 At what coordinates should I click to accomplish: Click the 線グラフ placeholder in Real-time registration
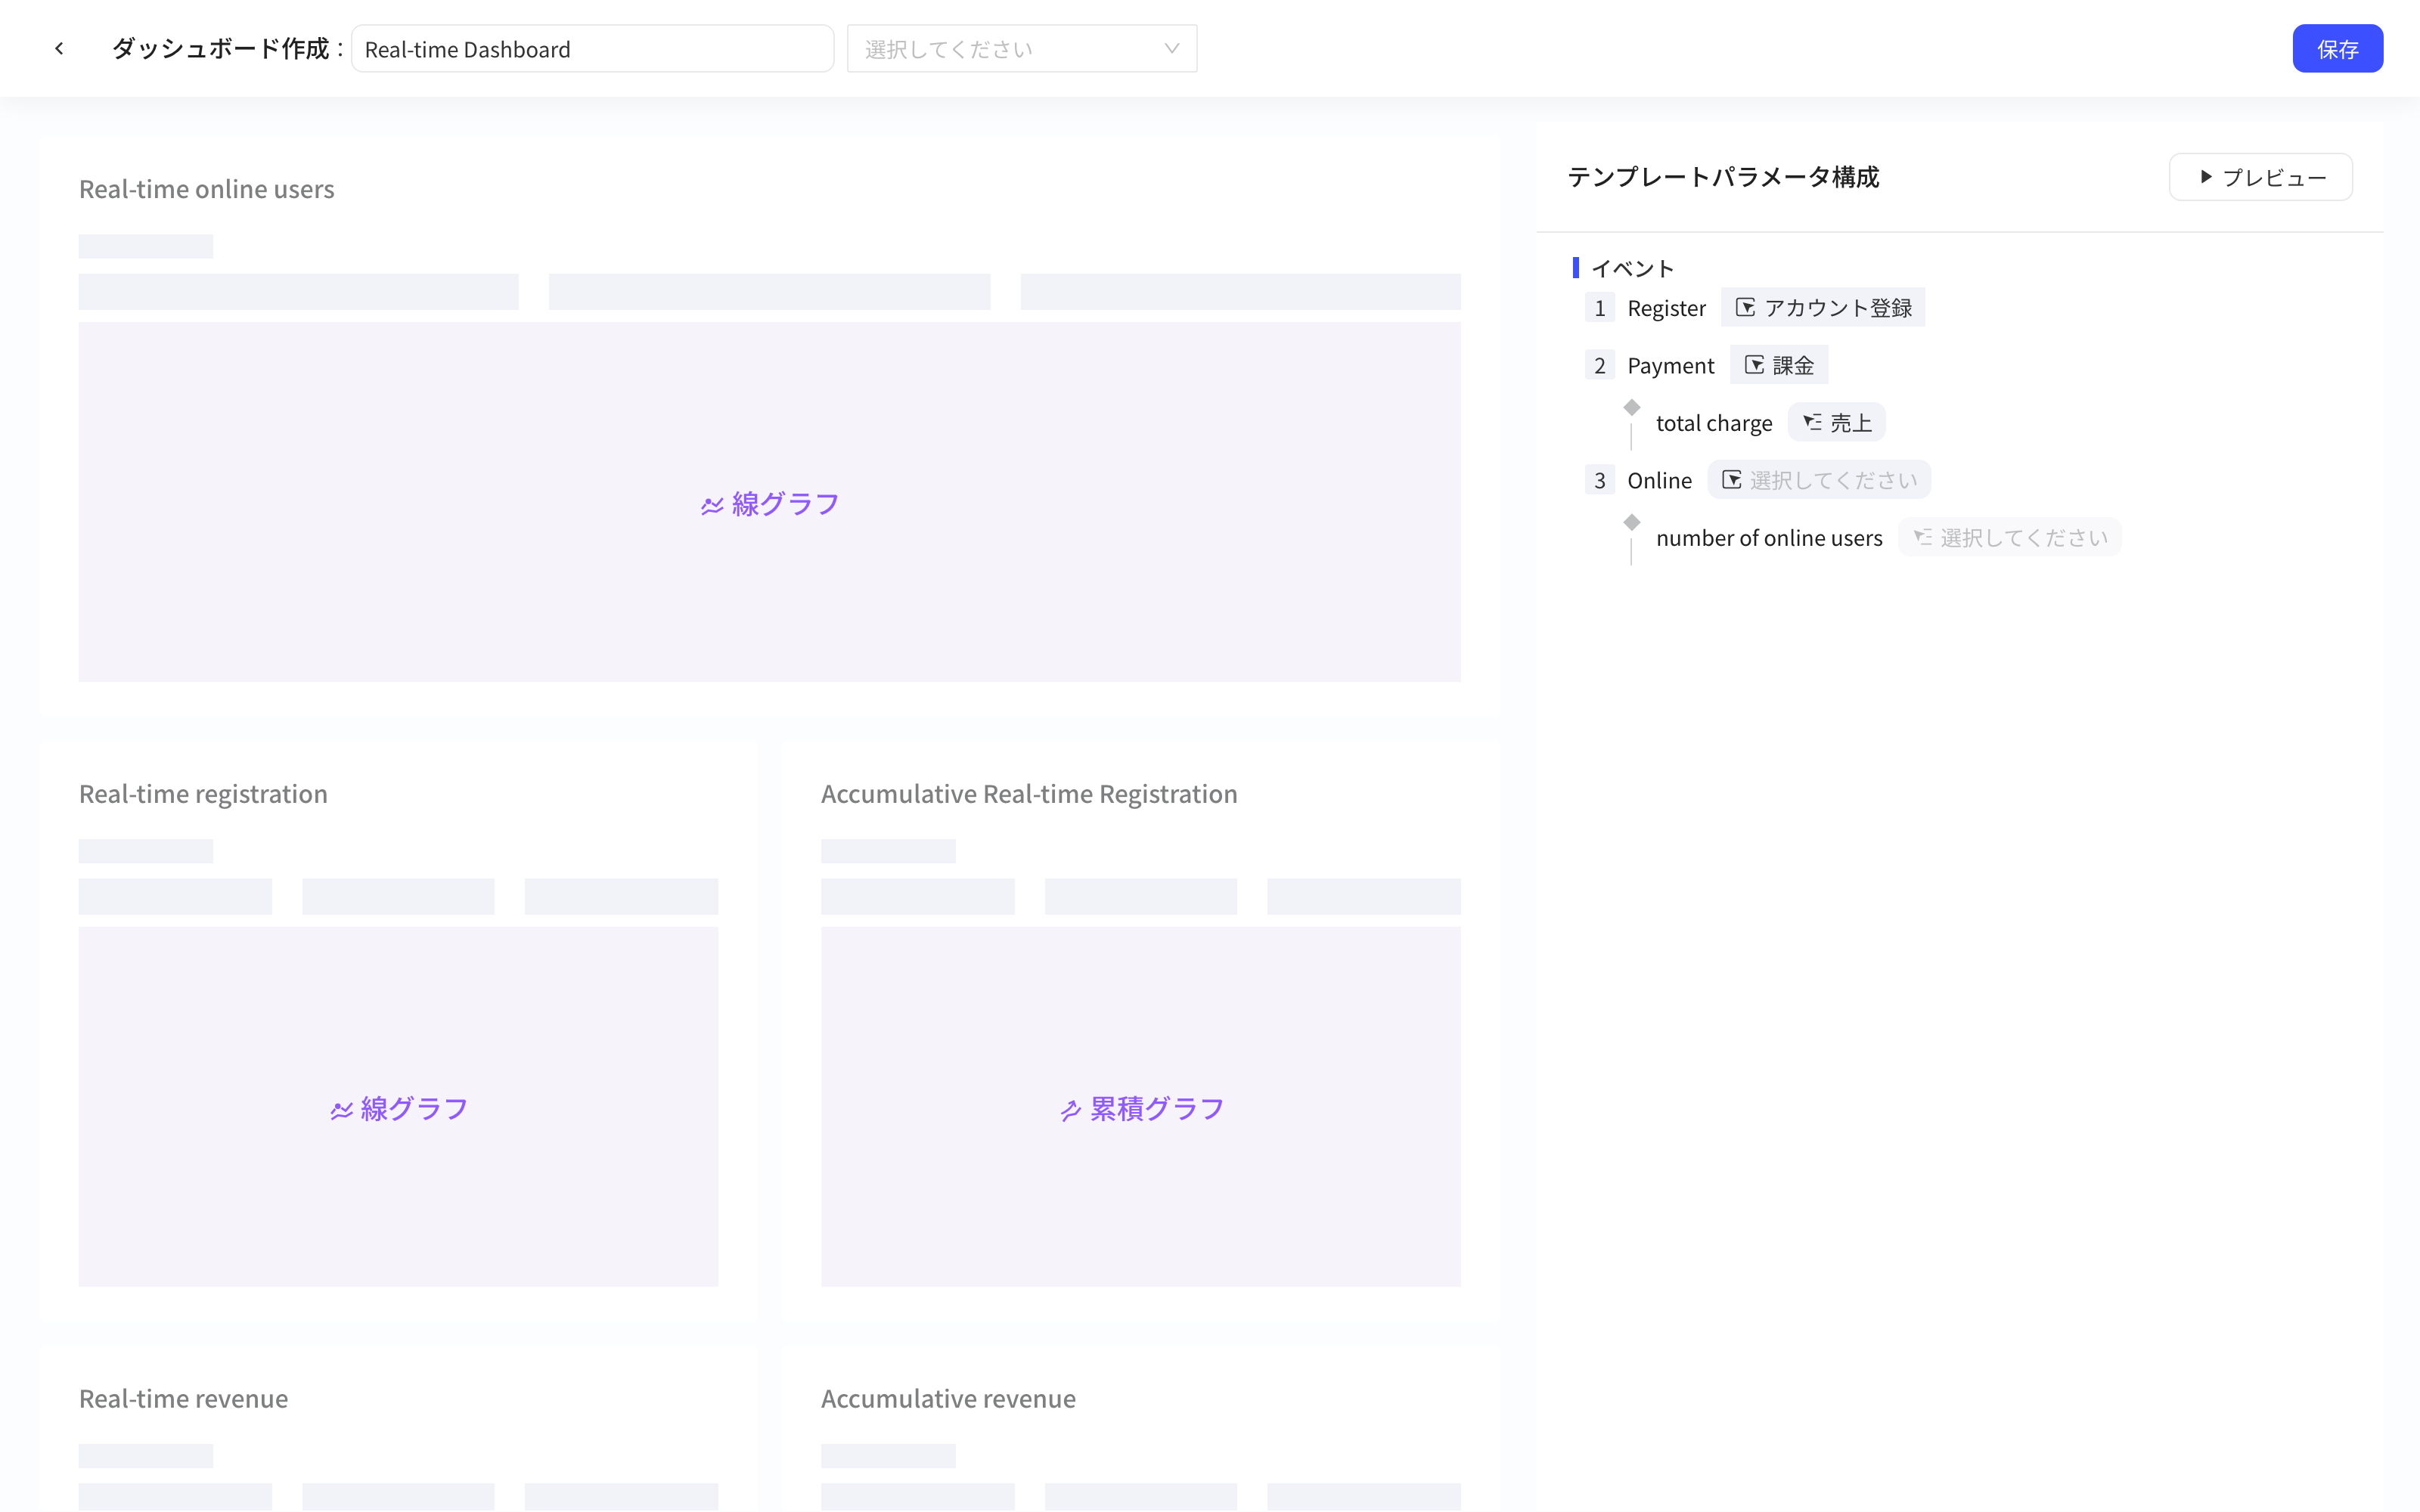point(398,1108)
